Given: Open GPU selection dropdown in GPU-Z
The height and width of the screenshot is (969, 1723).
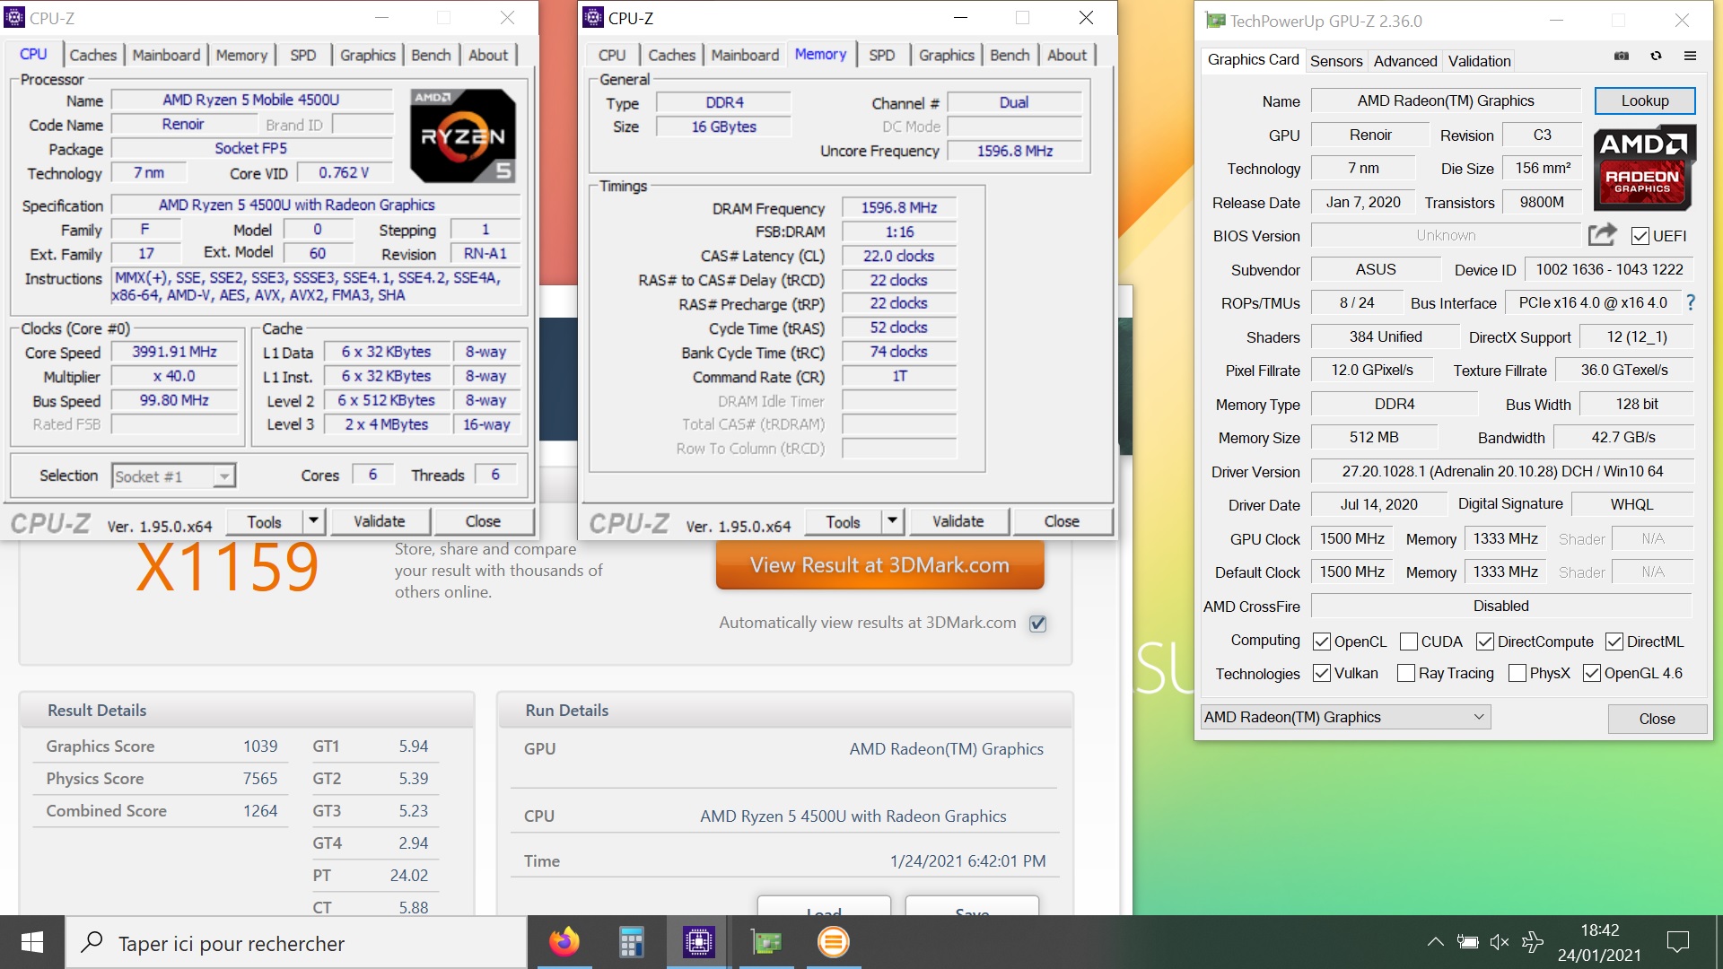Looking at the screenshot, I should coord(1345,717).
